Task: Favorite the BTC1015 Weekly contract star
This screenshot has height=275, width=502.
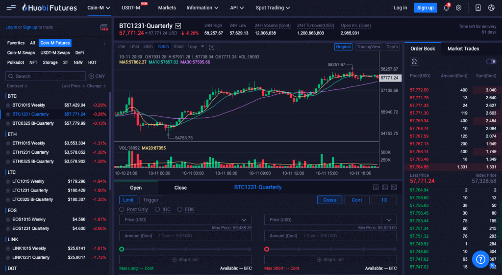Action: point(8,105)
